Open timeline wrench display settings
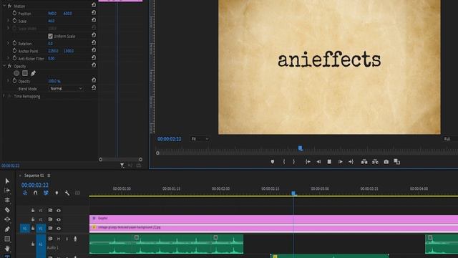This screenshot has height=258, width=458. point(67,193)
